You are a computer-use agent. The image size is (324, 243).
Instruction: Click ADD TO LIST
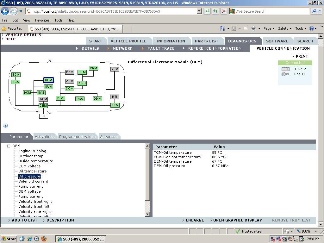(x=24, y=220)
